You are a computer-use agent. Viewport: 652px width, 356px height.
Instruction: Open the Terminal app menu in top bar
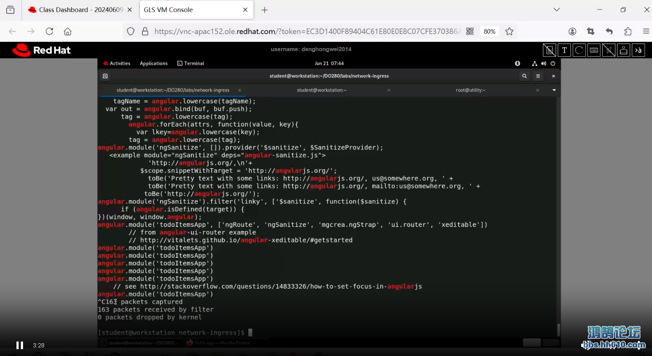click(191, 63)
